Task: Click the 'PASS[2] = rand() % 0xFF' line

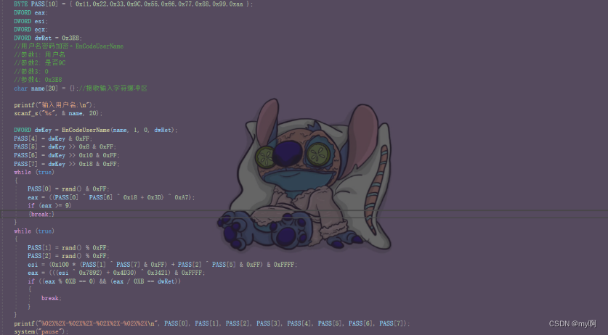Action: (x=68, y=256)
